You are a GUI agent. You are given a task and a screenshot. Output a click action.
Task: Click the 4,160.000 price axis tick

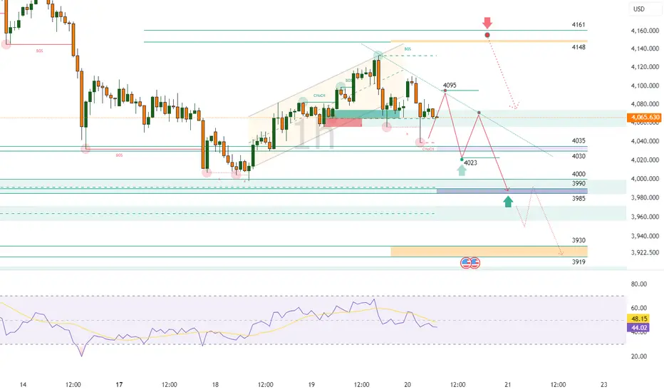tap(645, 31)
